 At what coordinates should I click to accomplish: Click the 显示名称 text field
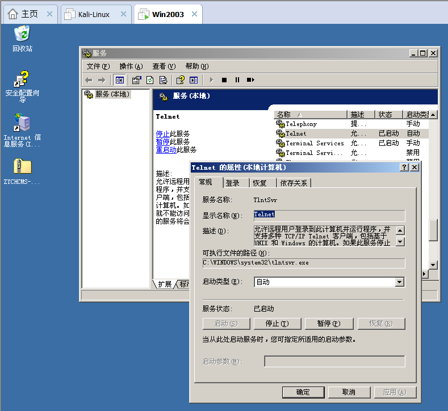(x=329, y=215)
